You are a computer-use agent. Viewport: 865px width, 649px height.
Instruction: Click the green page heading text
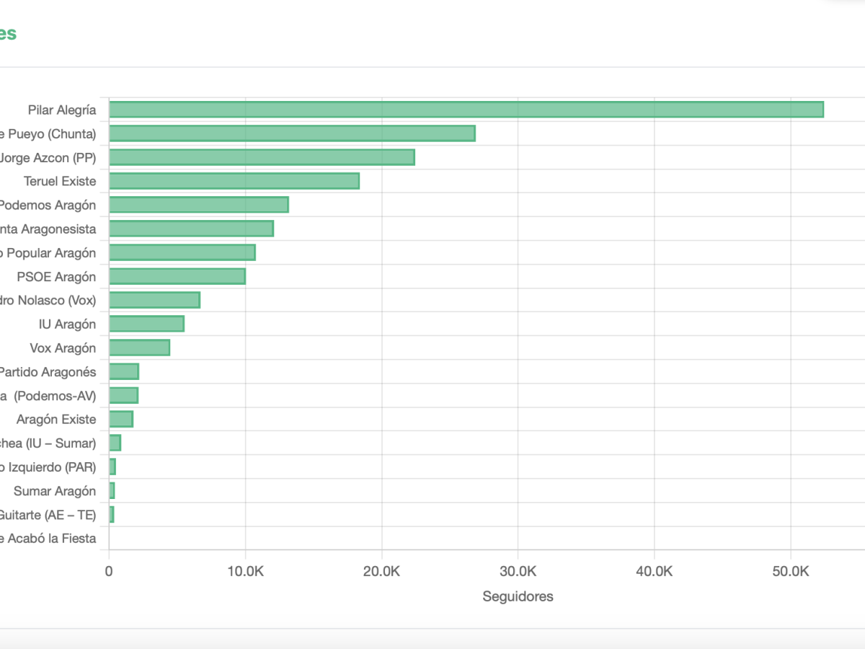pos(9,32)
